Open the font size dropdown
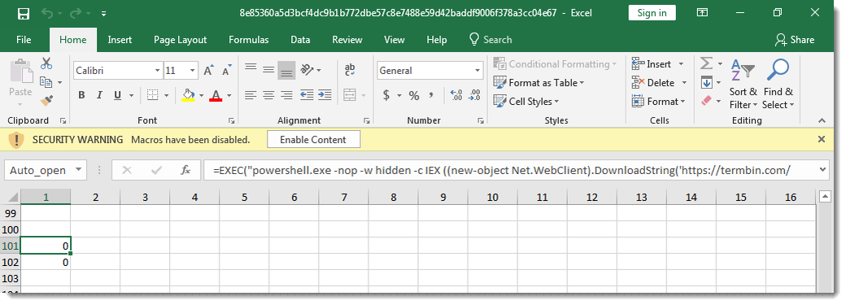846x305 pixels. [193, 71]
